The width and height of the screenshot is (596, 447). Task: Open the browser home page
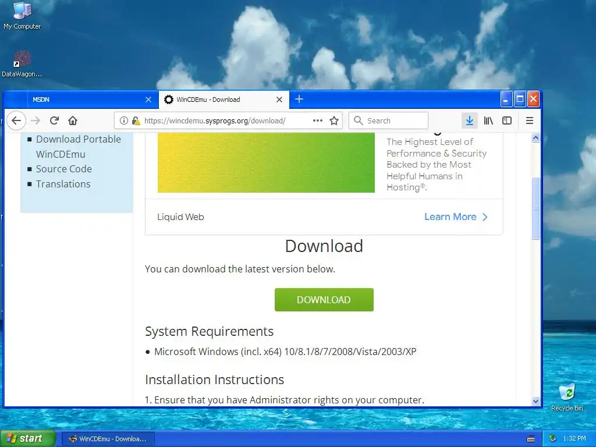(73, 120)
